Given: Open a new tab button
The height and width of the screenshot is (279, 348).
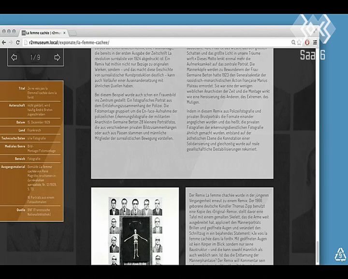Looking at the screenshot, I should pos(72,33).
